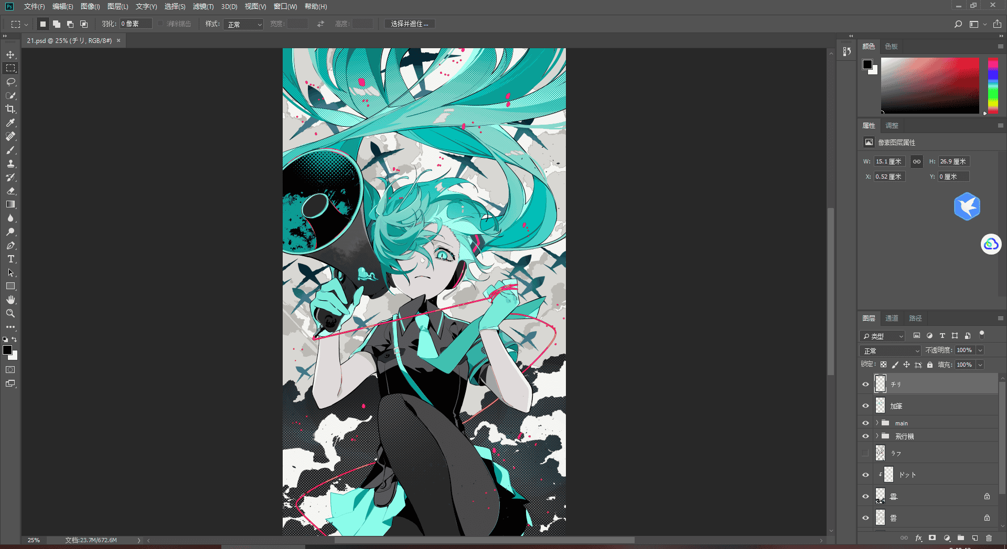Viewport: 1007px width, 549px height.
Task: Expand the main layer group
Action: 877,423
